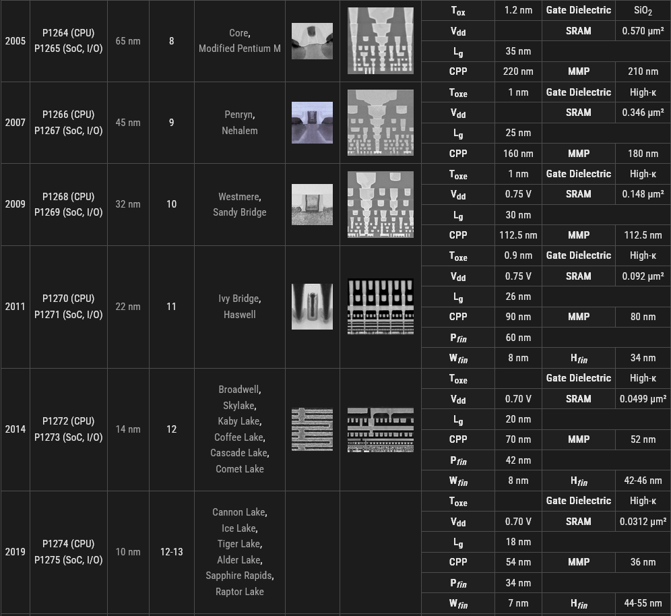Open the 14 nm fin layout thumbnail

[x=312, y=429]
